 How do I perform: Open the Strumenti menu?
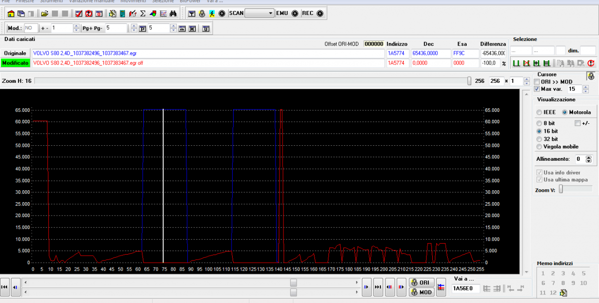pyautogui.click(x=50, y=1)
